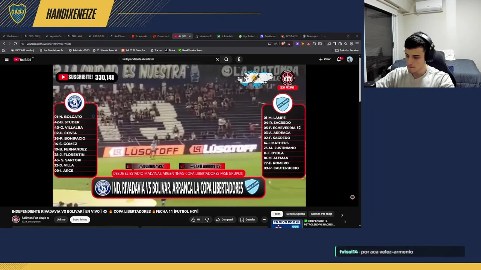Viewport: 481px width, 270px height.
Task: Go back with the browser back arrow
Action: [x=5, y=43]
